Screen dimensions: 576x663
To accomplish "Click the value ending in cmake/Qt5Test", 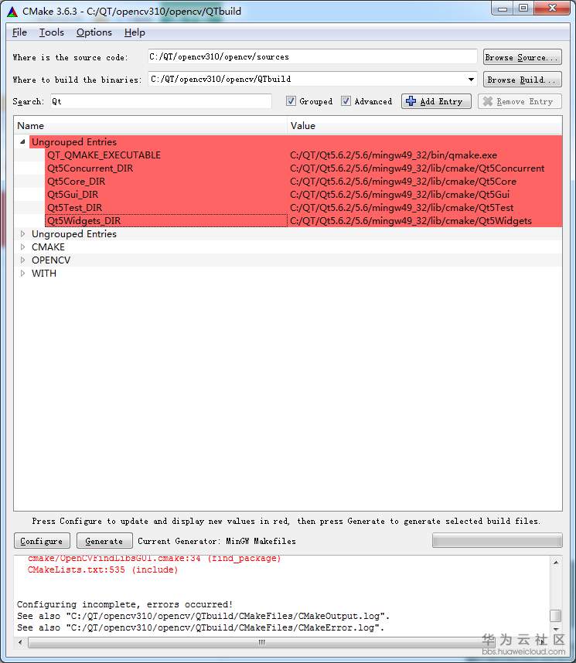I will click(x=401, y=208).
